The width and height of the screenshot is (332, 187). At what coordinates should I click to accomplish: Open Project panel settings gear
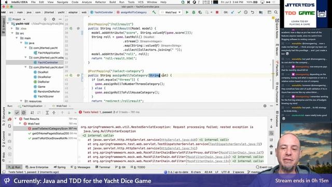click(x=53, y=19)
